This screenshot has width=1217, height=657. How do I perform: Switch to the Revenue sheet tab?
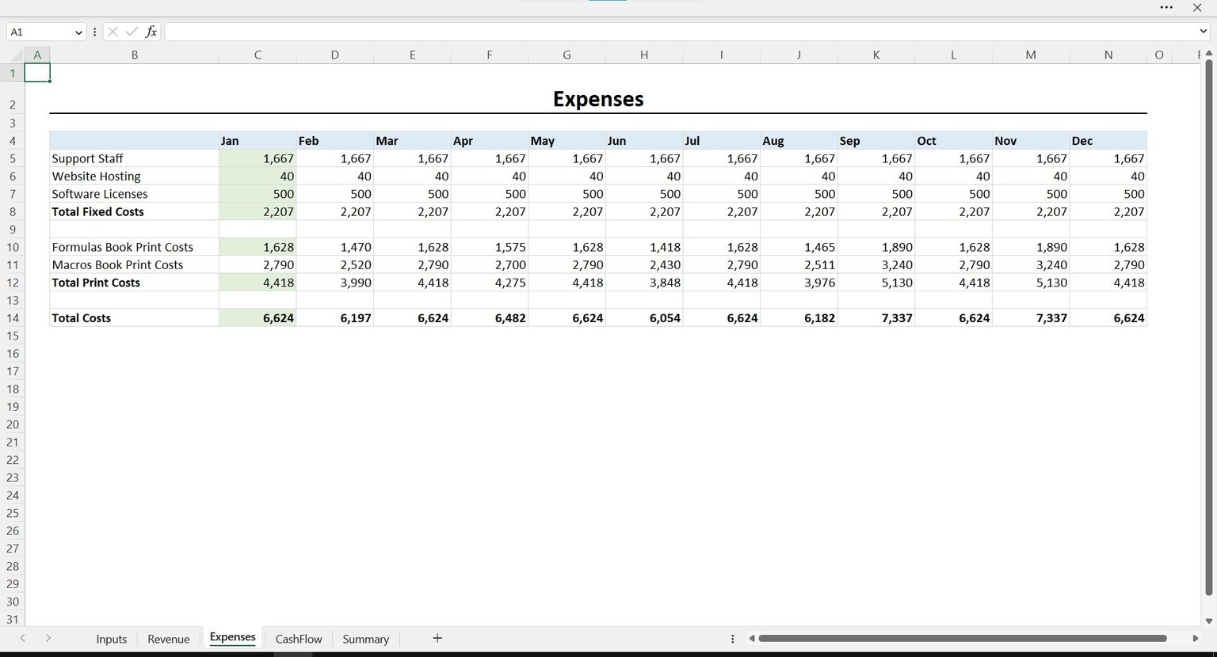pyautogui.click(x=169, y=639)
